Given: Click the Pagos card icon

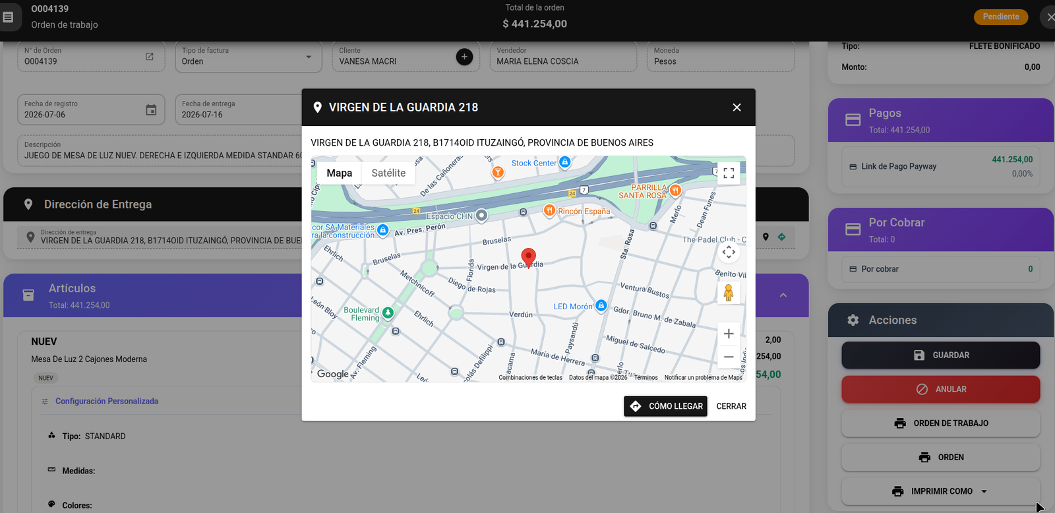Looking at the screenshot, I should click(x=853, y=120).
